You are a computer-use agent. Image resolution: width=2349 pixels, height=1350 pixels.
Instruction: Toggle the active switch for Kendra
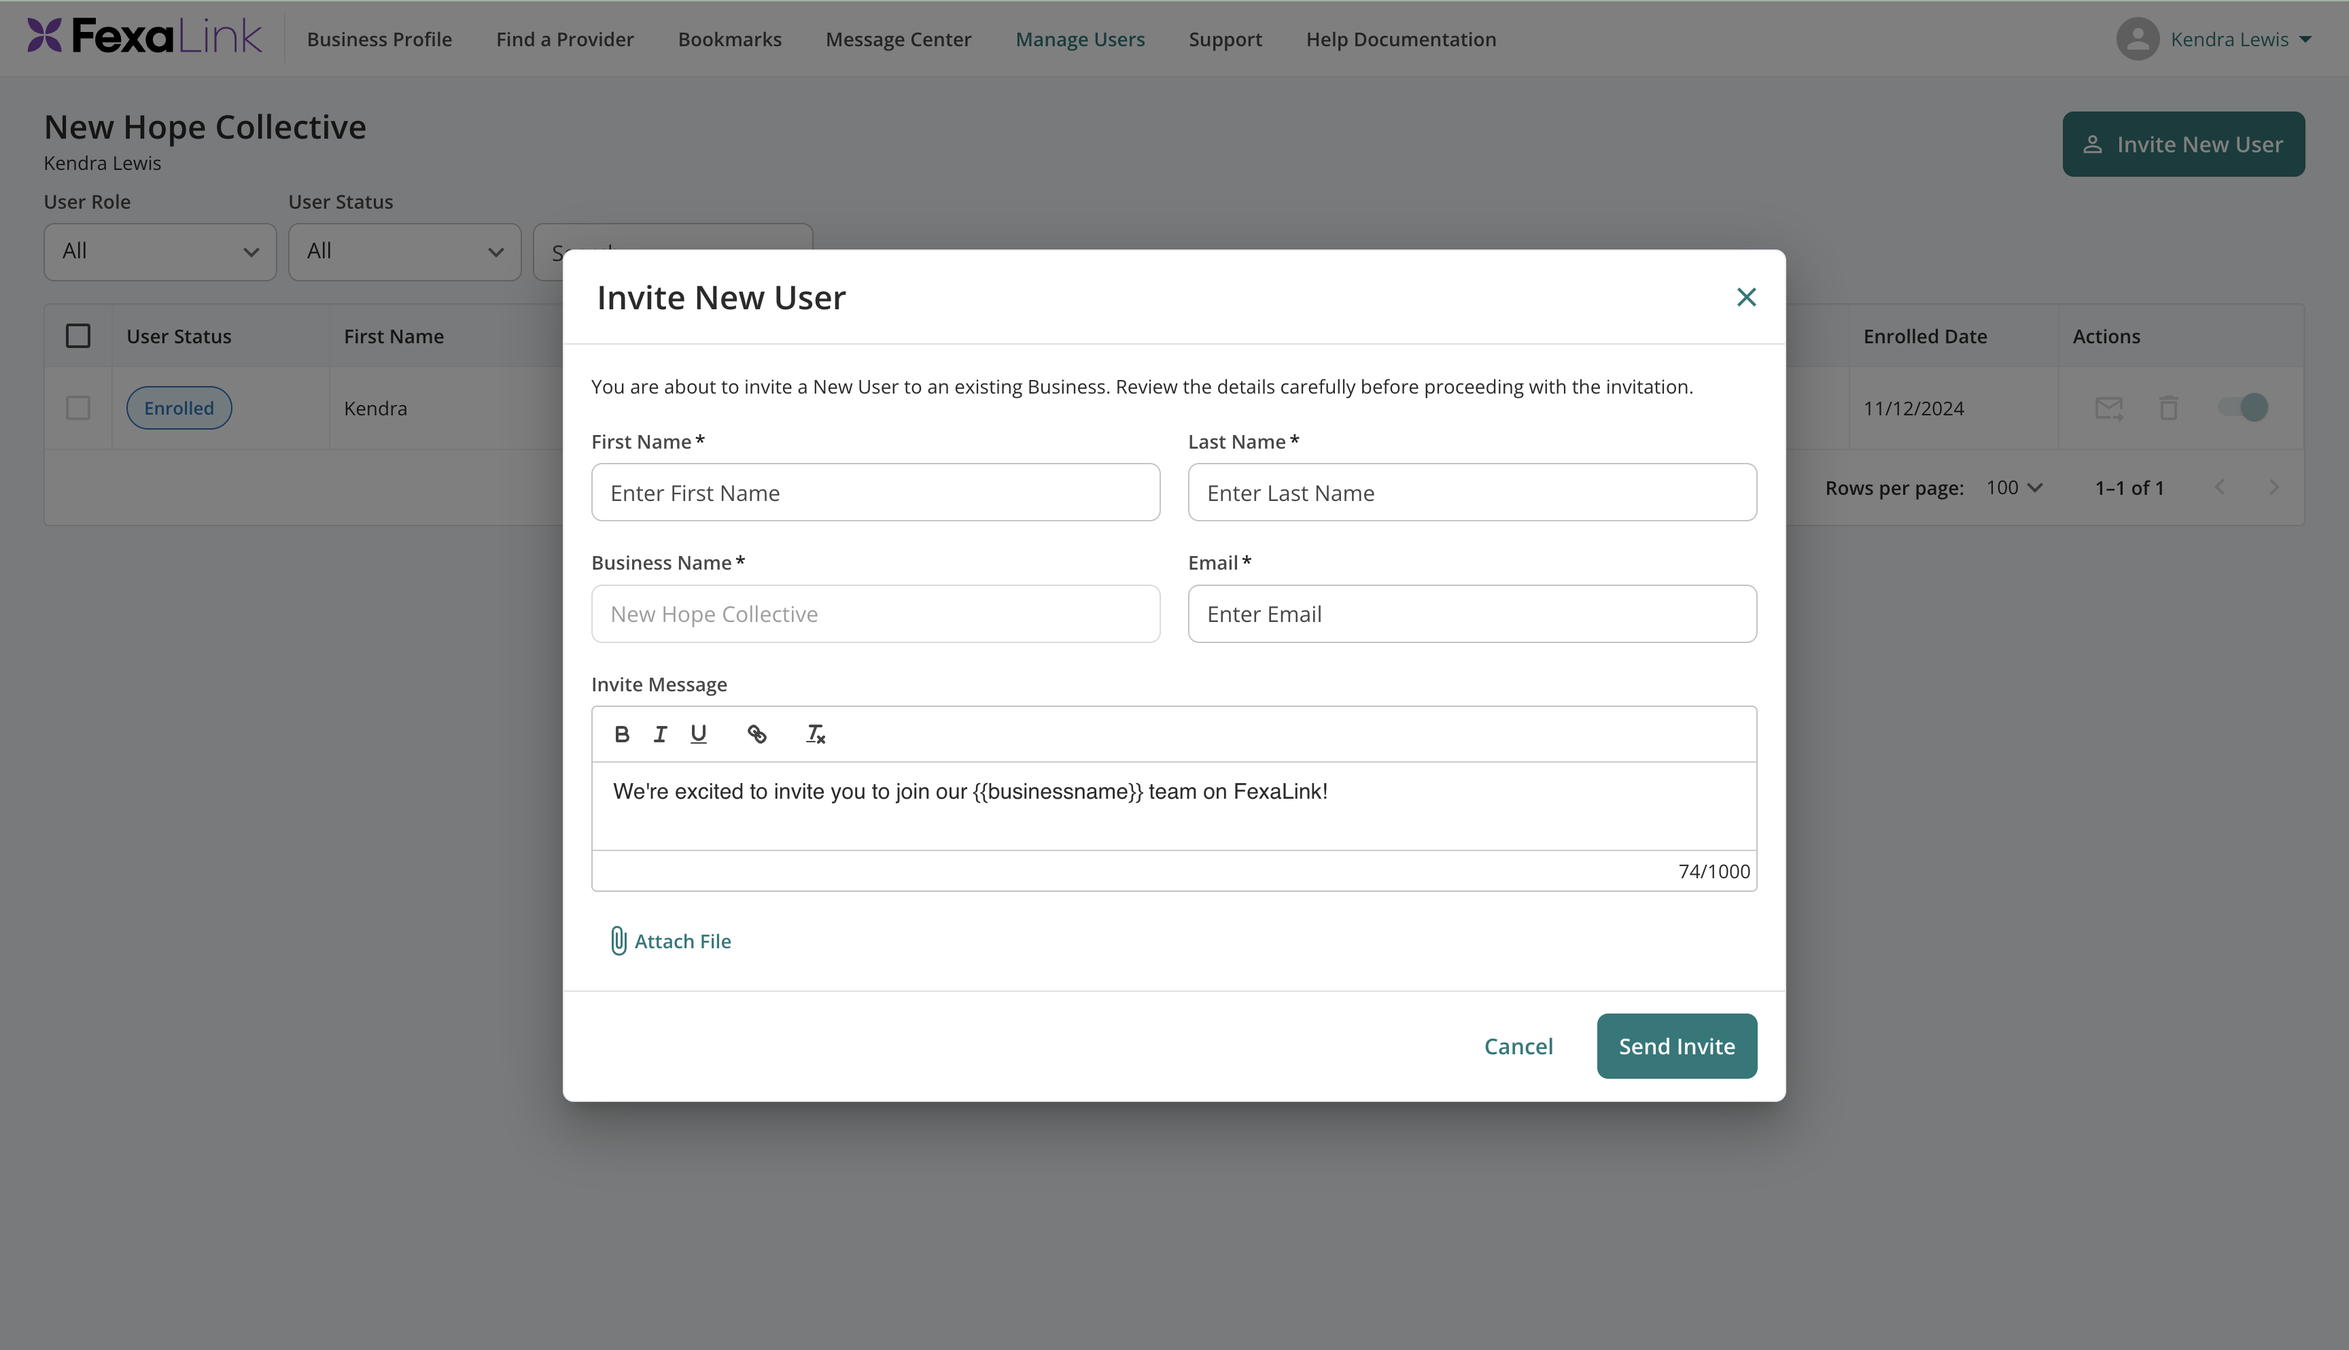pyautogui.click(x=2244, y=407)
